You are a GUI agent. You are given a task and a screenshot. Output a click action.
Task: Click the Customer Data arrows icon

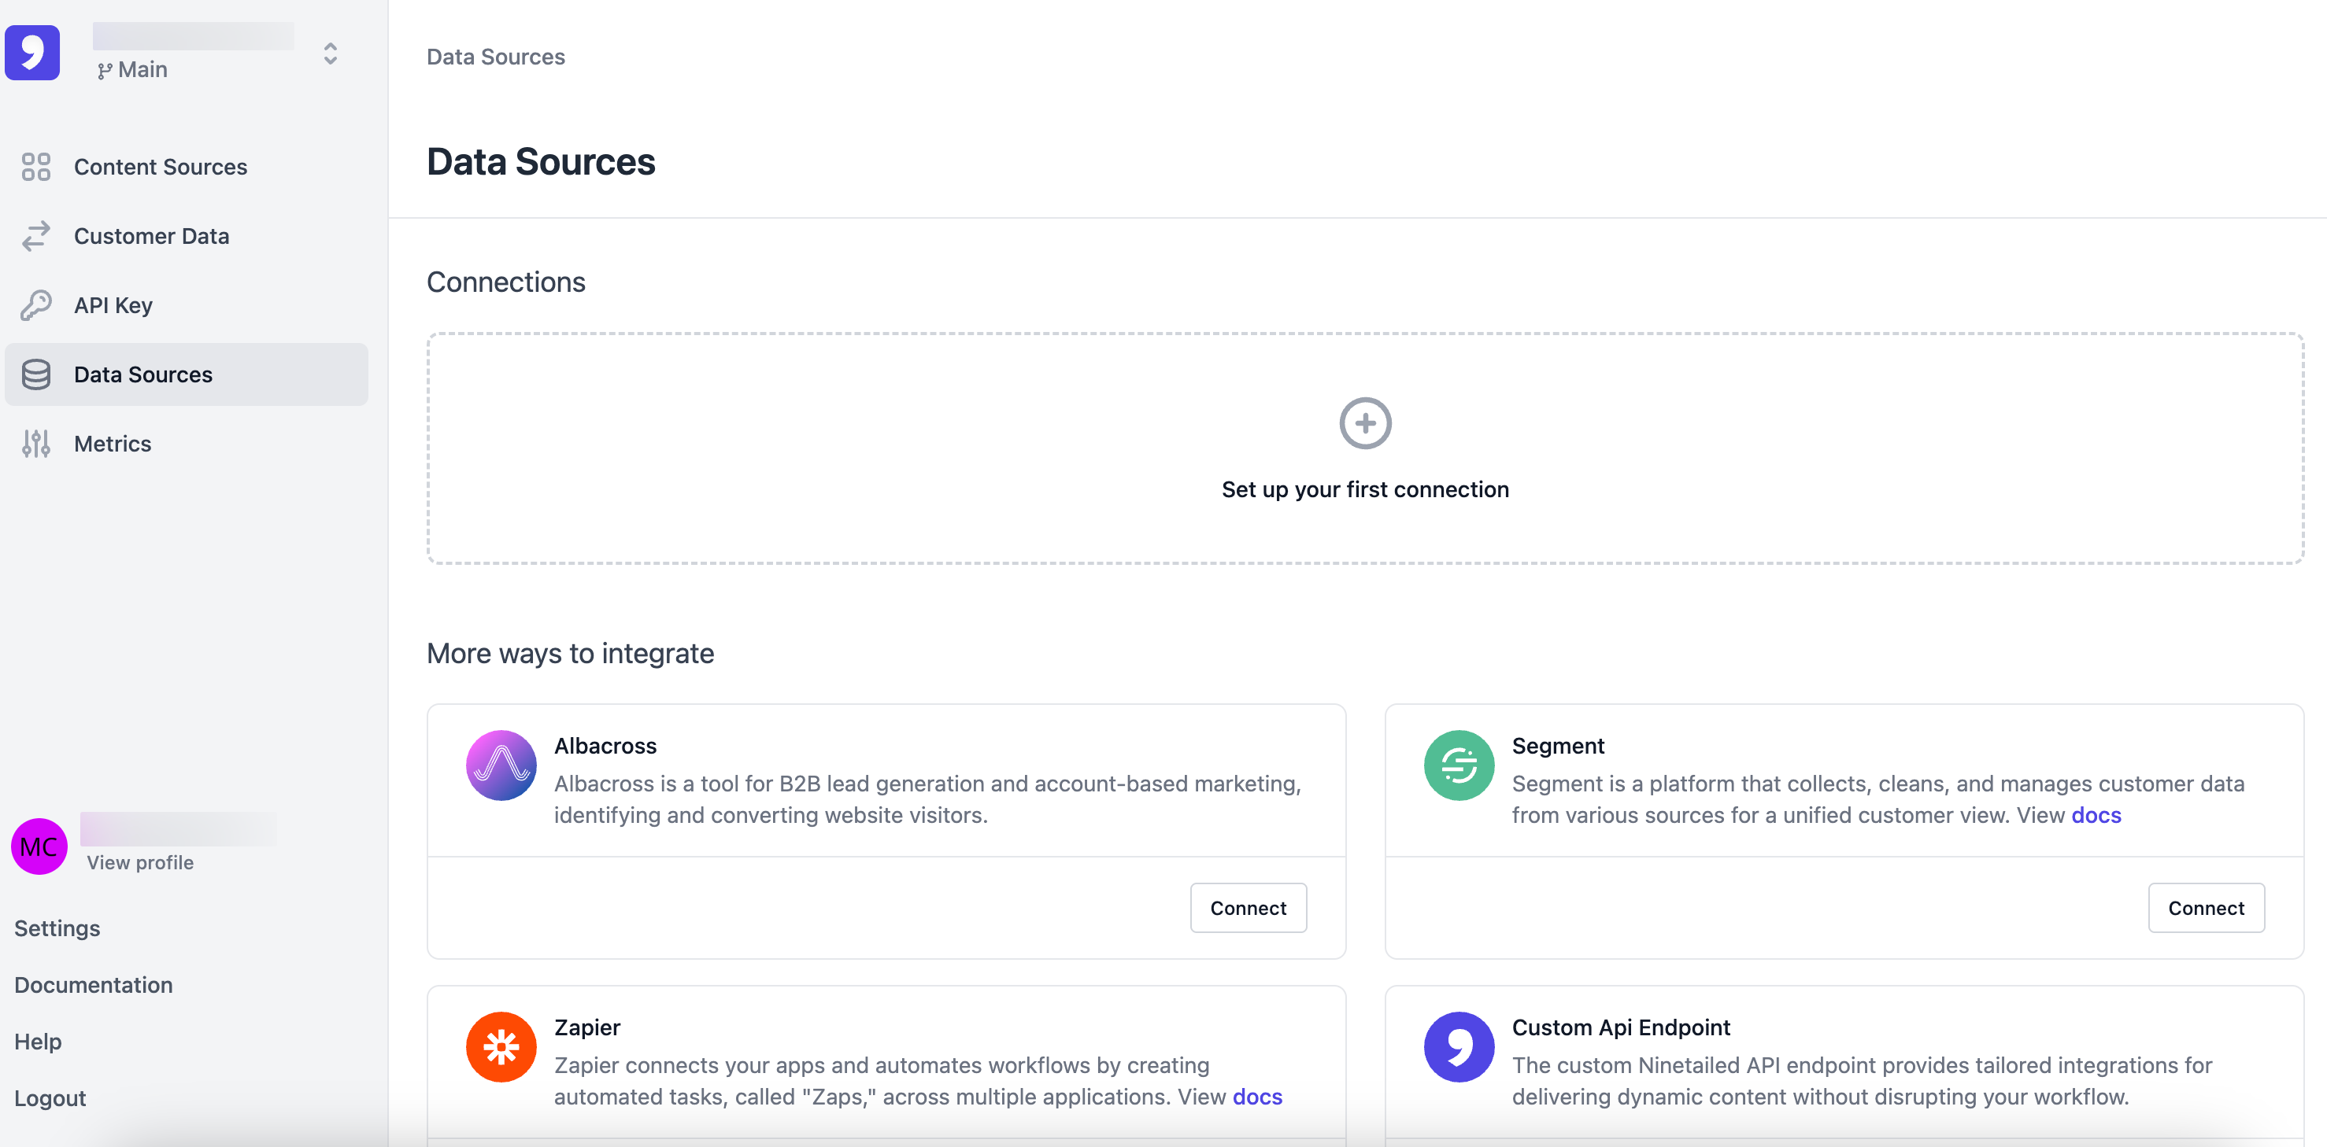pos(36,235)
